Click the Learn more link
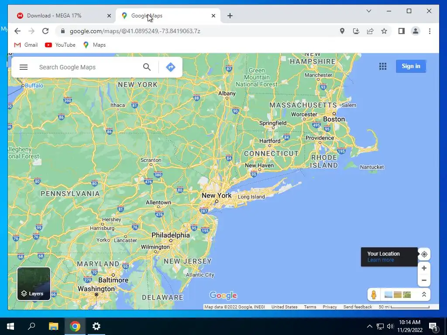 (381, 260)
